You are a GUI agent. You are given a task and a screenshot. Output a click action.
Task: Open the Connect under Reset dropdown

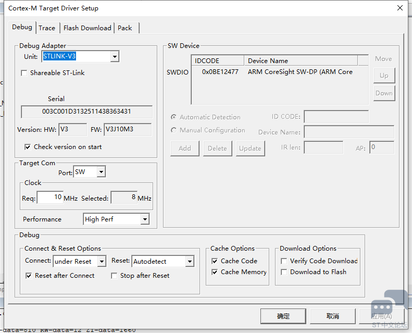102,262
